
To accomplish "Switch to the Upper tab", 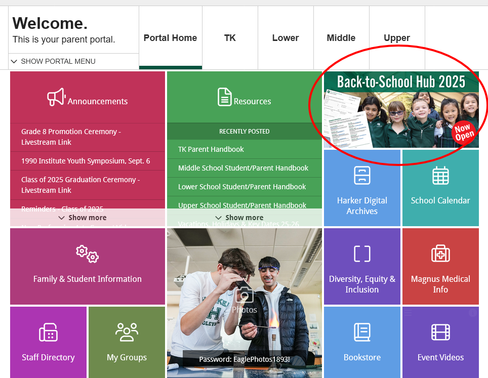I will point(397,37).
